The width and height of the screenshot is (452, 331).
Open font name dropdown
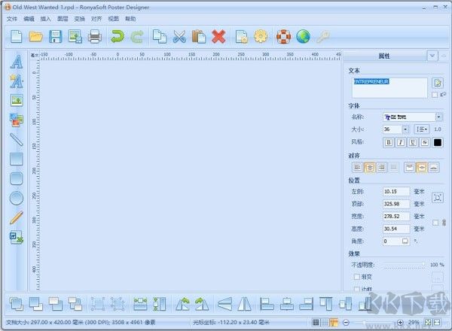coord(438,117)
